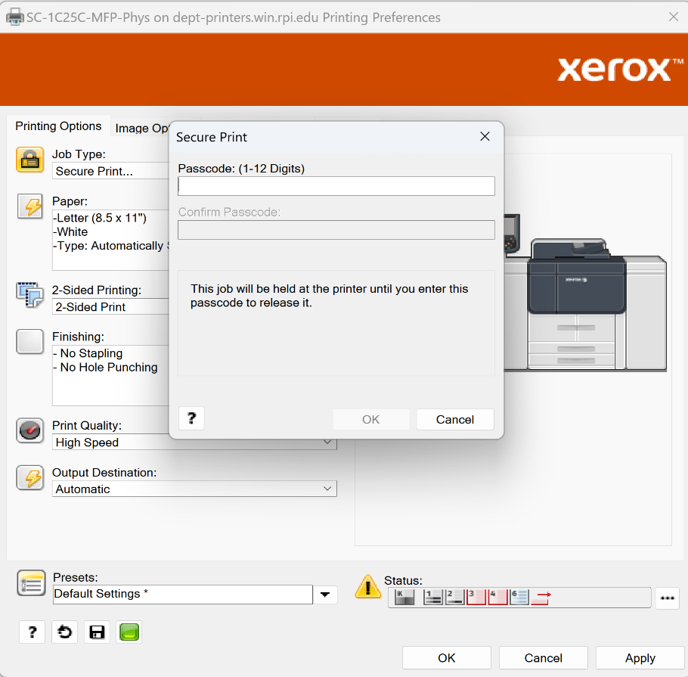Click OK at the bottom of Printing Preferences
This screenshot has height=677, width=688.
coord(447,657)
